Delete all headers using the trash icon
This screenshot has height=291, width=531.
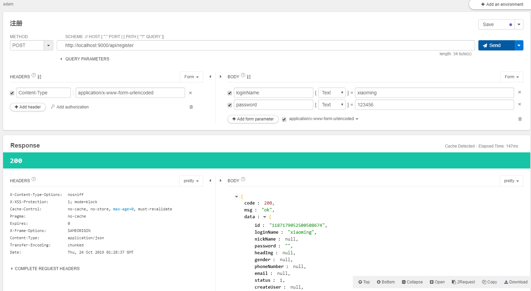(x=191, y=107)
